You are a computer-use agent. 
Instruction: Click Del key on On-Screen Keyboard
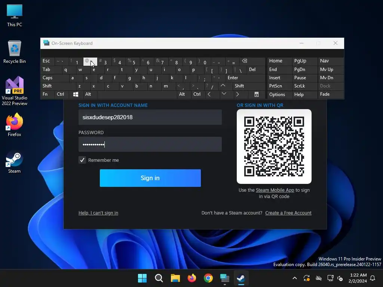pyautogui.click(x=256, y=70)
